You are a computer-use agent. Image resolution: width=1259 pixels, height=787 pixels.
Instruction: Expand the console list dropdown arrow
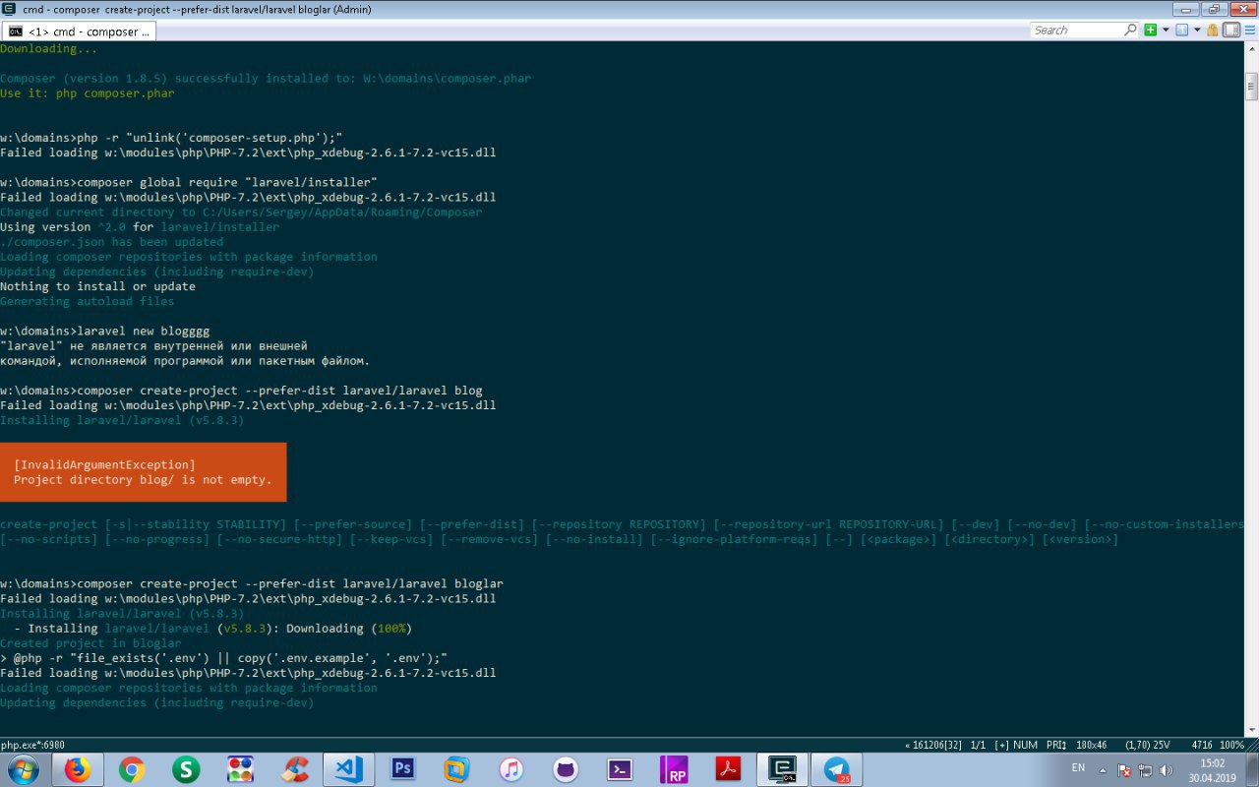1197,30
